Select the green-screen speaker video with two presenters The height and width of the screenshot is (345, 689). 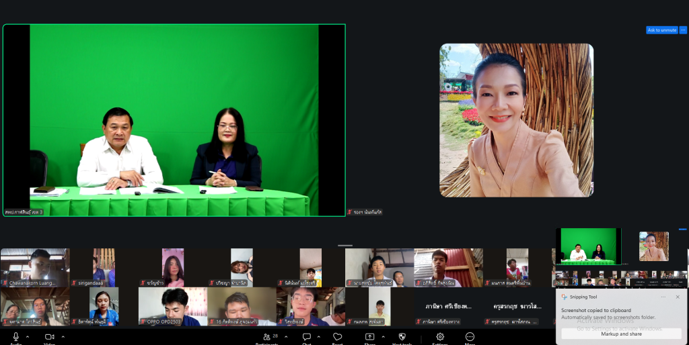click(x=174, y=120)
